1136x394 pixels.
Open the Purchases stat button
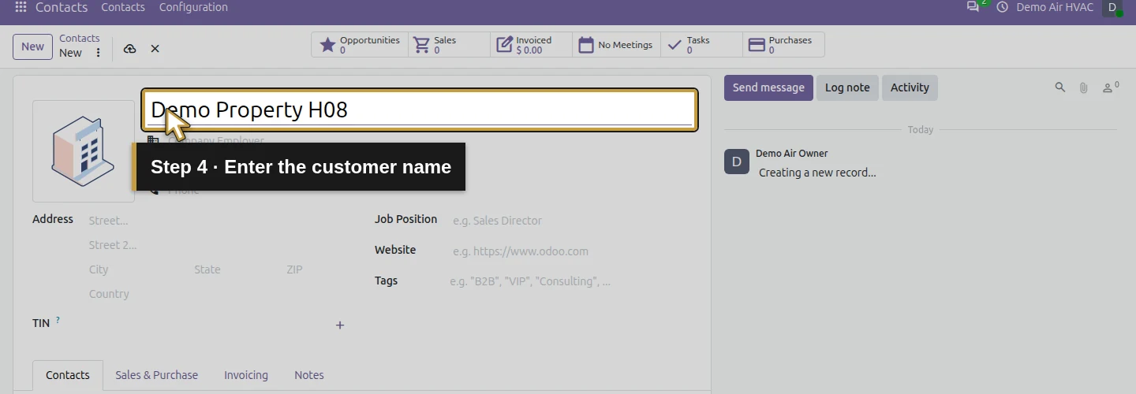(783, 45)
